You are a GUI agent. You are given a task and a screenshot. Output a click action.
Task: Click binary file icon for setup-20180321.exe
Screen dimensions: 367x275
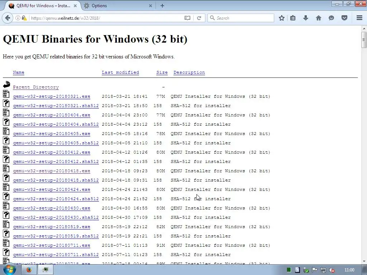coord(6,94)
